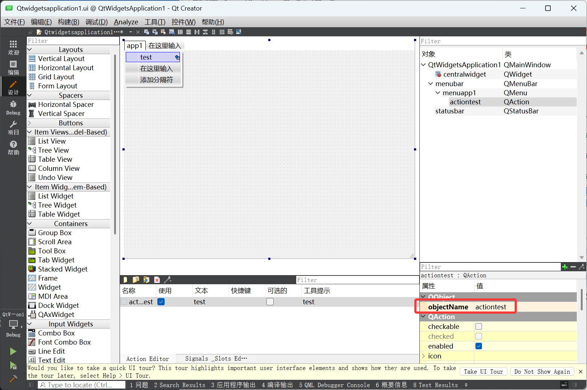
Task: Open the 构建(B) menu
Action: pyautogui.click(x=69, y=22)
